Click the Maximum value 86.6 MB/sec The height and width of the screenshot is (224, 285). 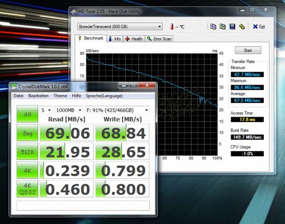click(247, 87)
